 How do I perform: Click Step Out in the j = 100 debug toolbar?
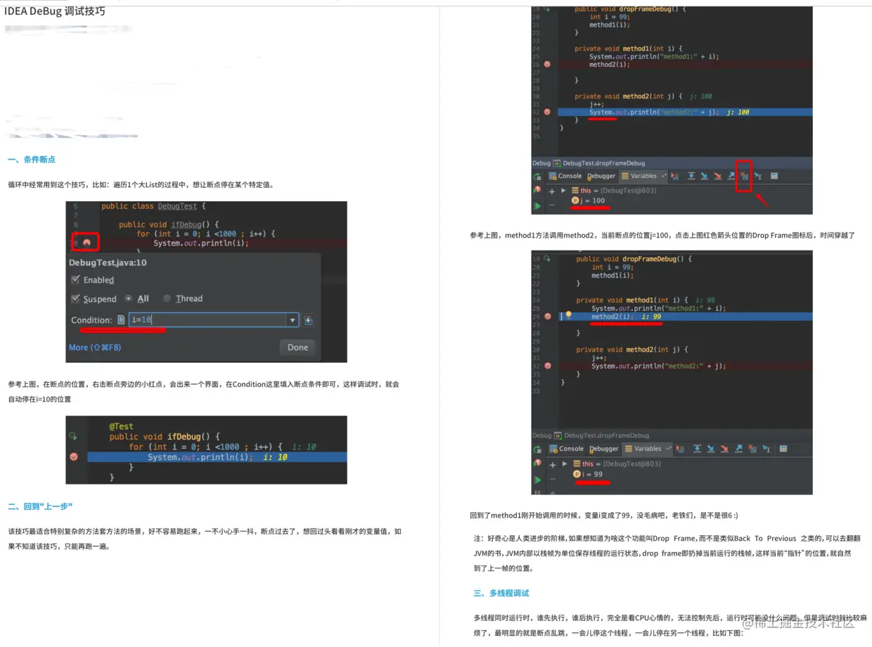coord(731,176)
